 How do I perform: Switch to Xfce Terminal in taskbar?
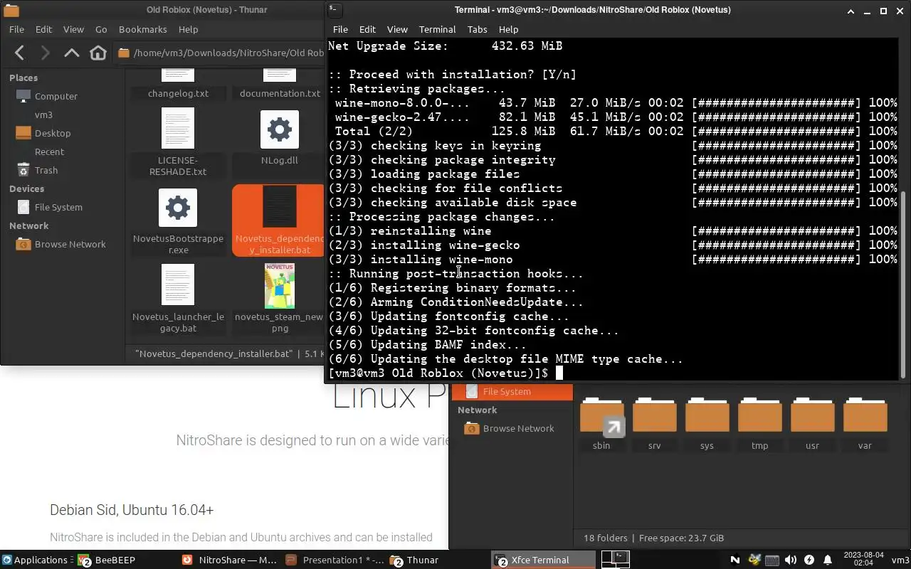(x=544, y=560)
